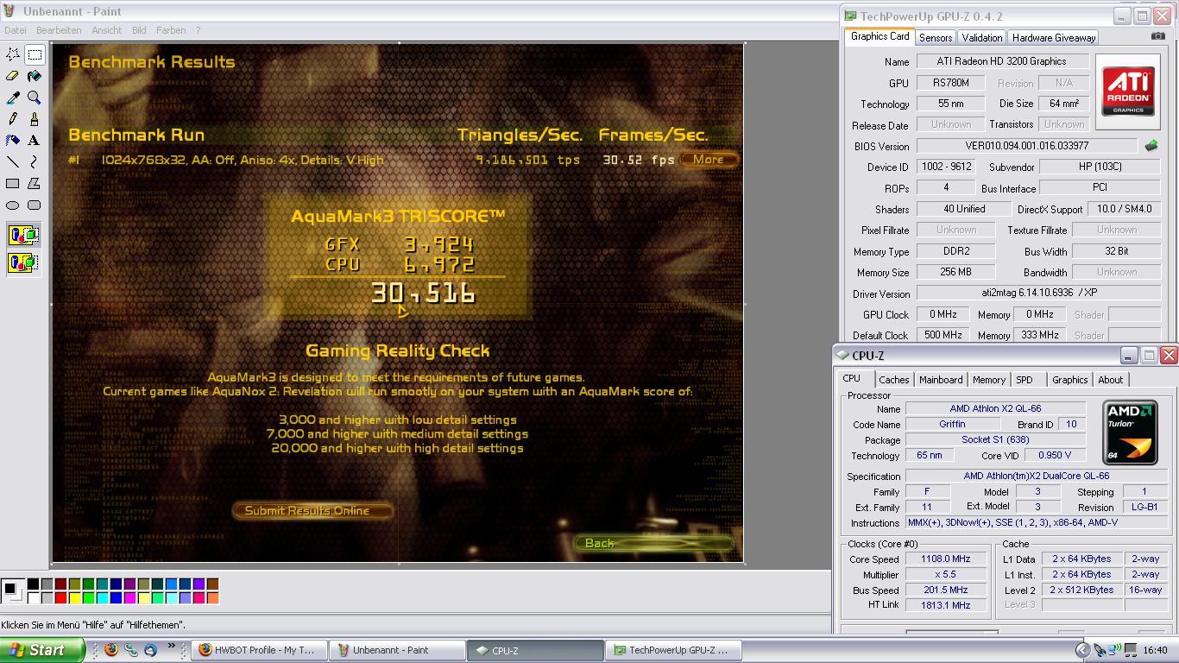
Task: Select the straight Line tool
Action: (13, 161)
